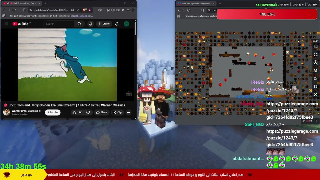This screenshot has height=180, width=320.
Task: Select the New Year Jigsaw Puzzle tab
Action: click(x=196, y=3)
